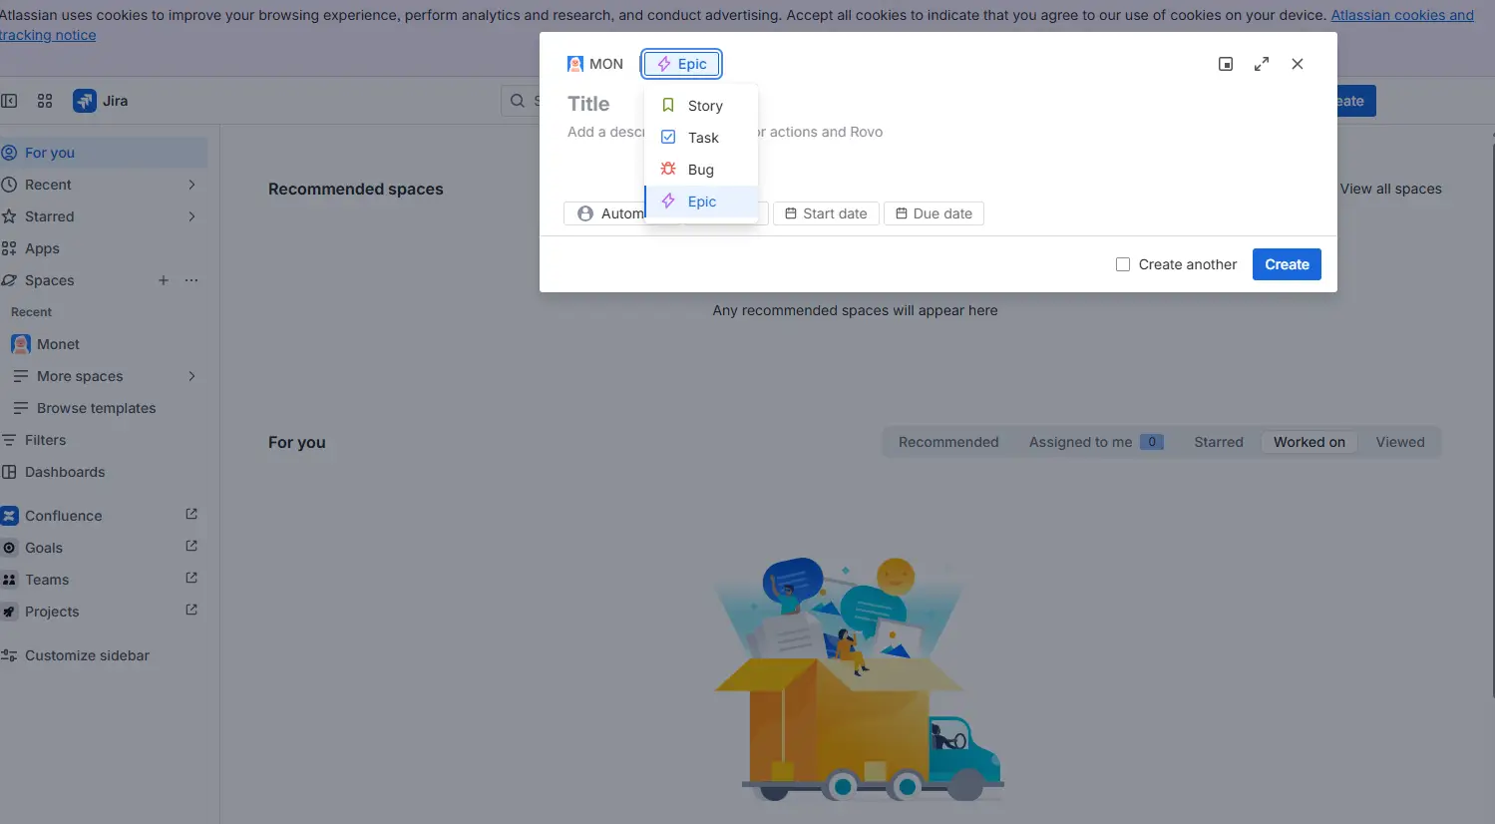Open Confluence external link icon

click(191, 515)
